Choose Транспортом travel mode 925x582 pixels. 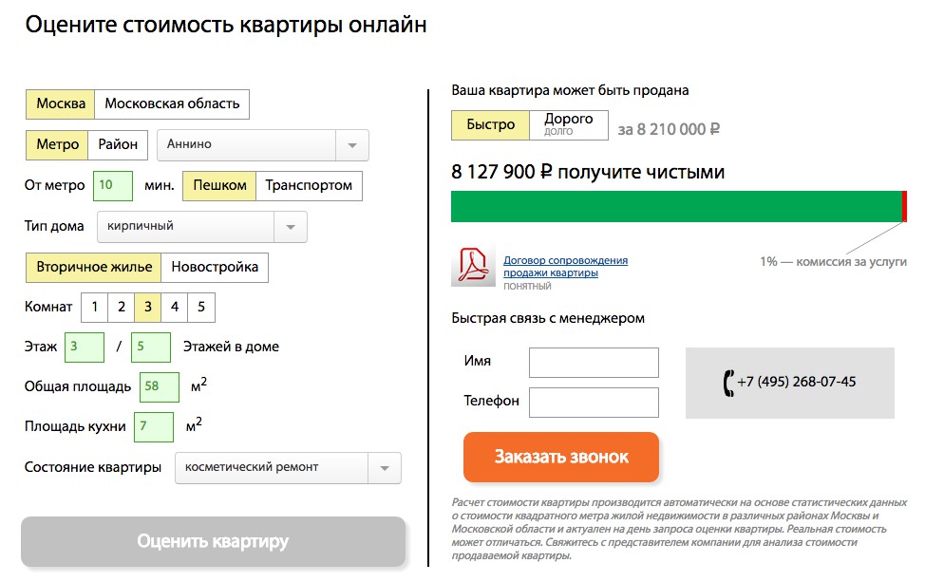[x=309, y=186]
